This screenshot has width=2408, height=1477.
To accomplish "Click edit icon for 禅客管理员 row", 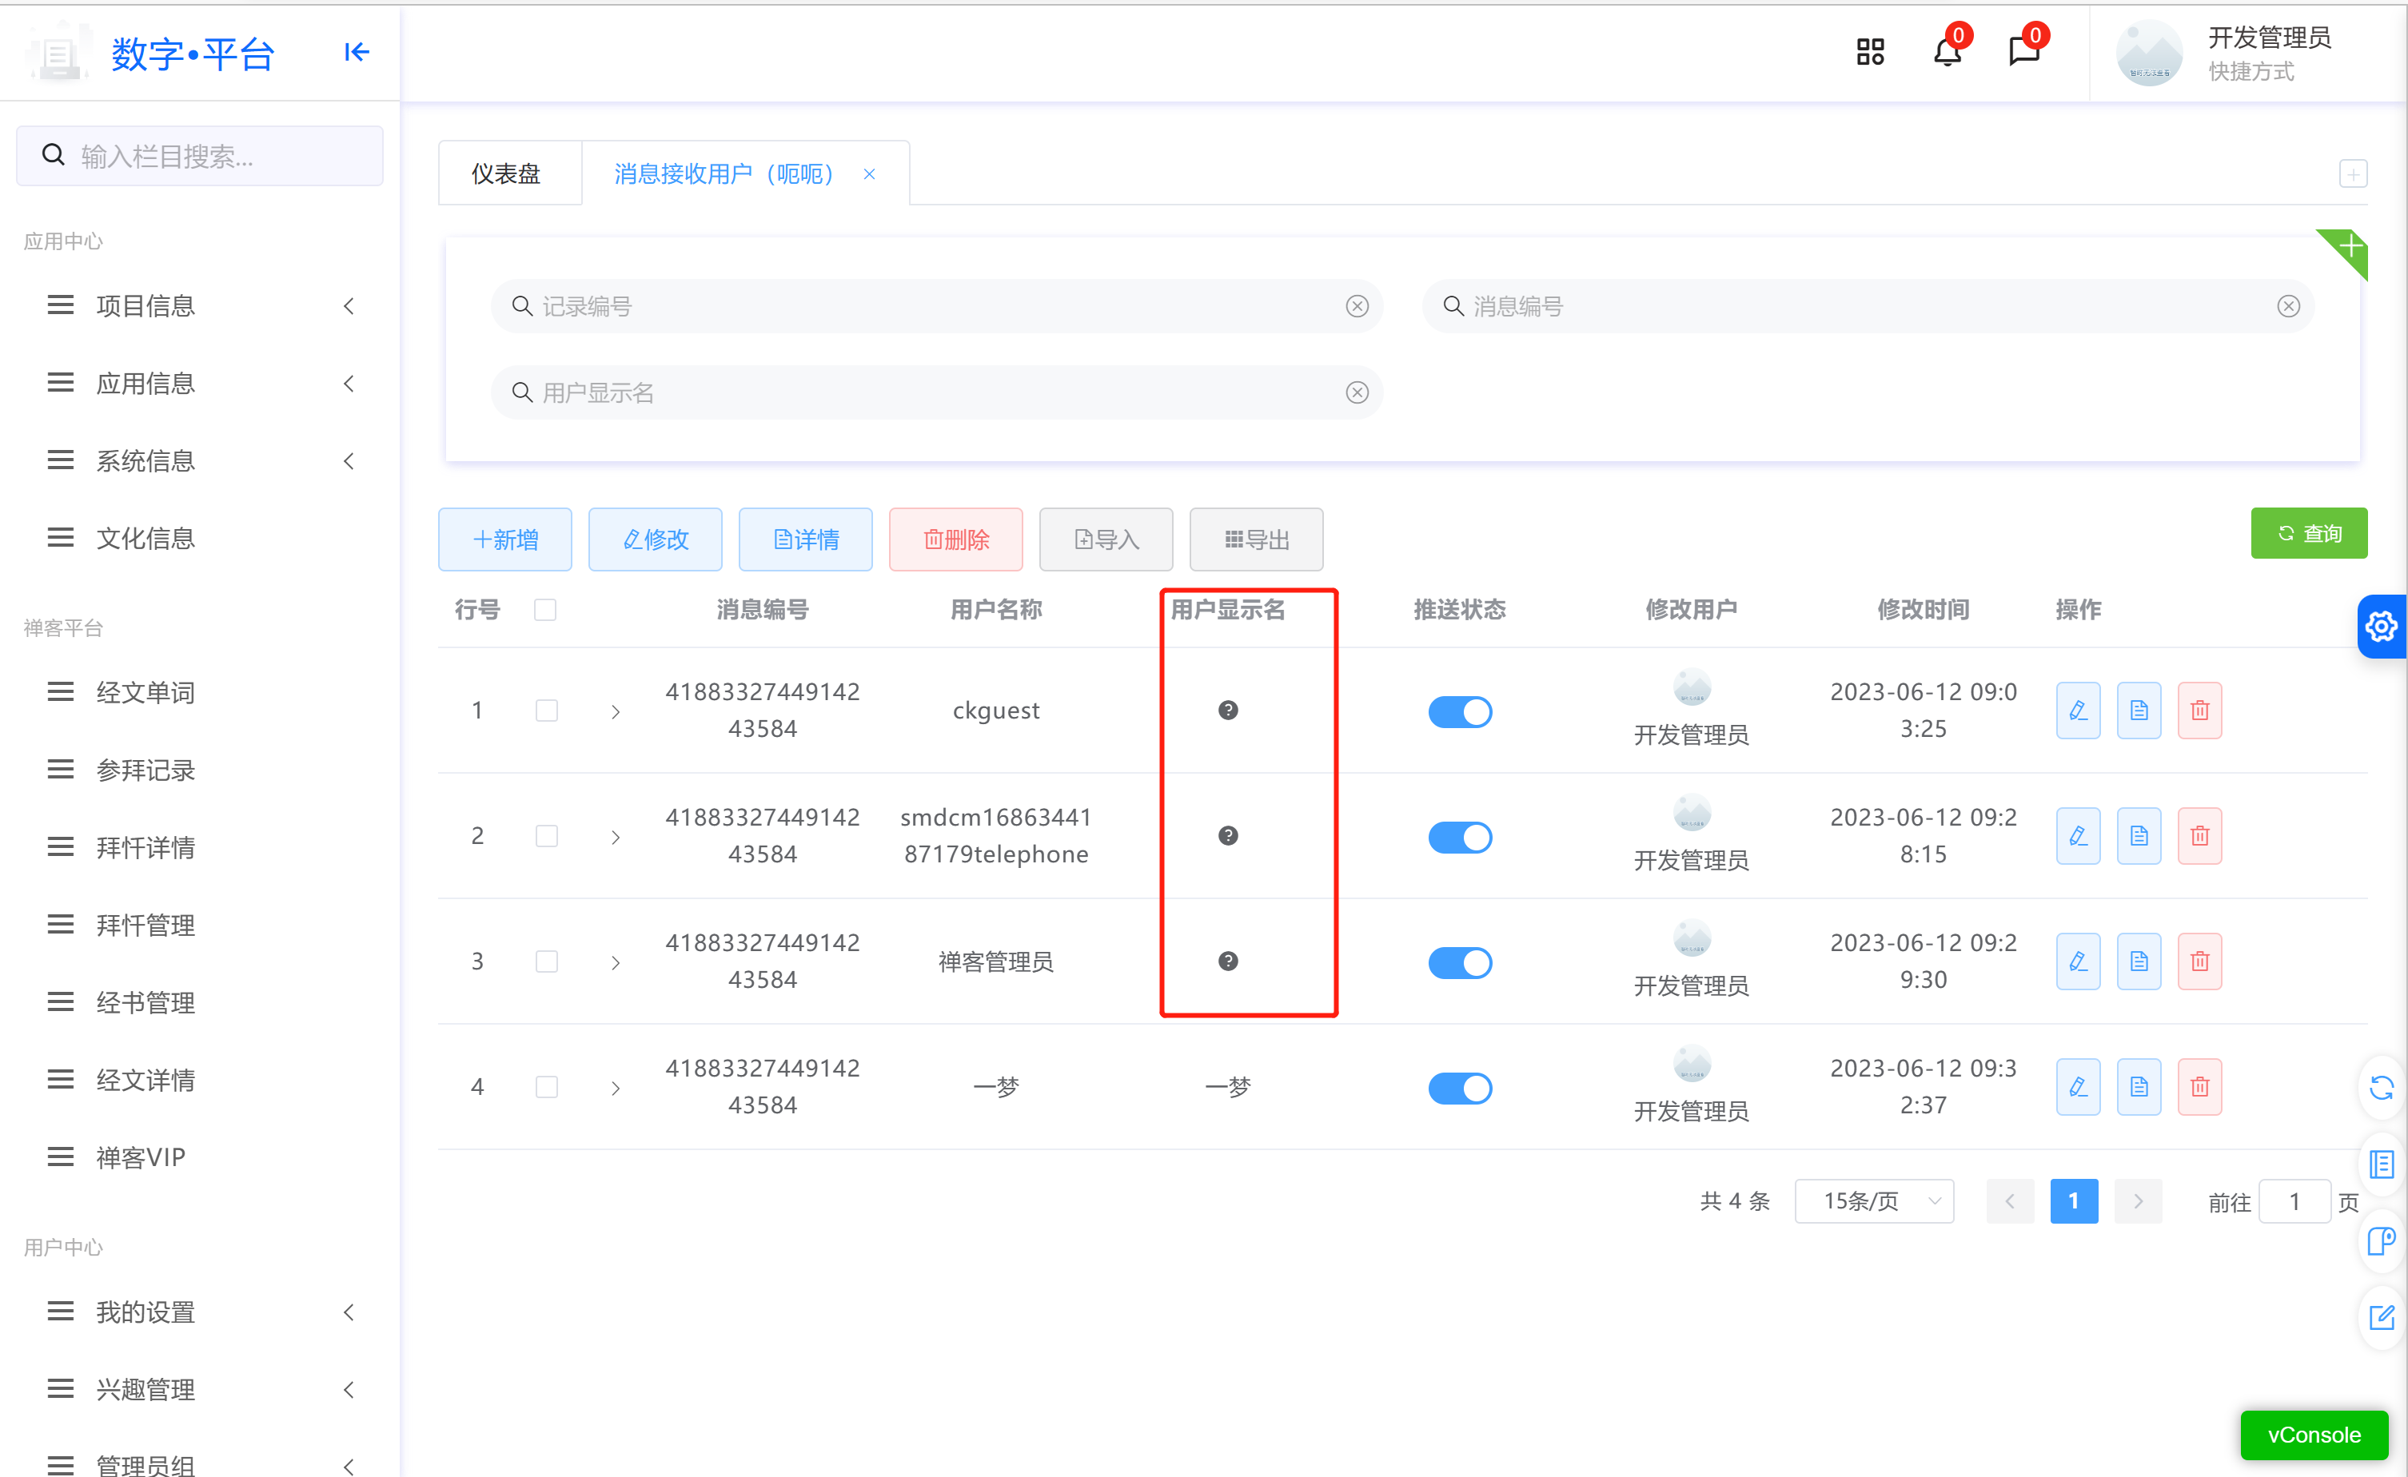I will (x=2078, y=961).
